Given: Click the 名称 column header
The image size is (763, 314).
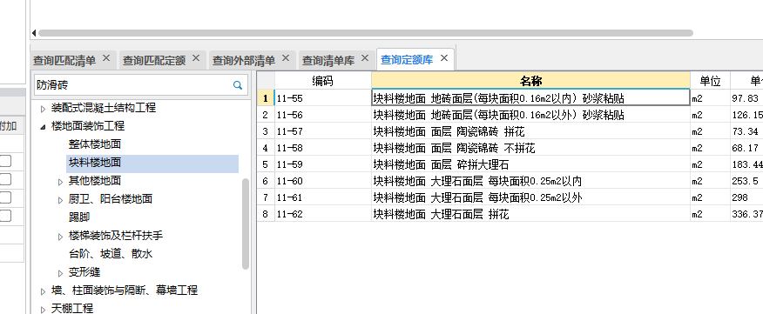Looking at the screenshot, I should [x=531, y=81].
